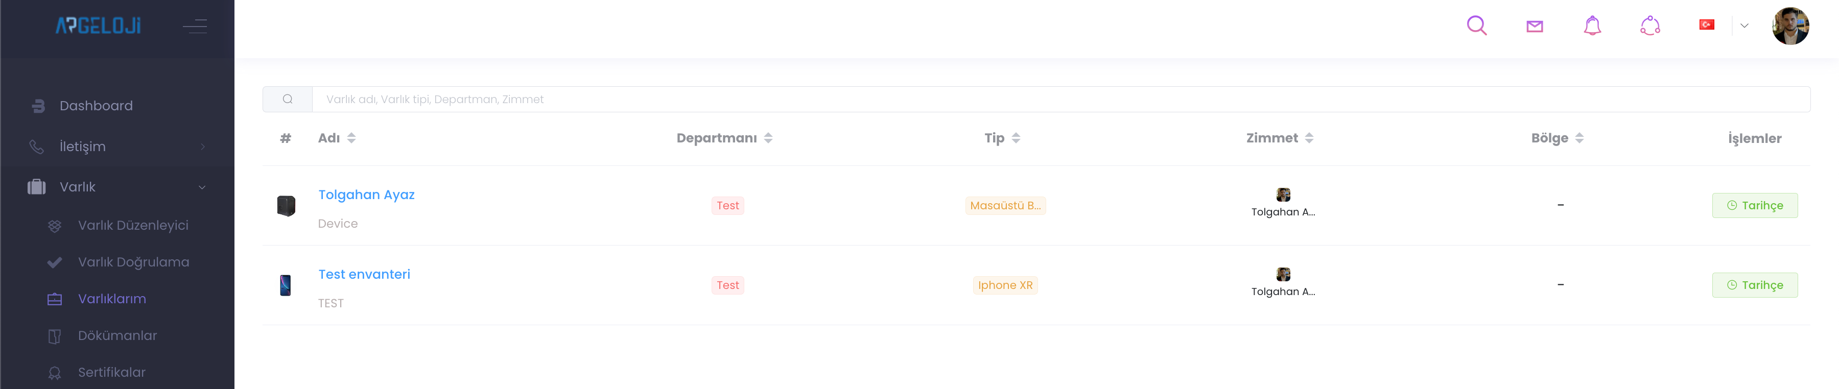This screenshot has height=389, width=1839.
Task: Expand the language dropdown arrow
Action: click(x=1744, y=26)
